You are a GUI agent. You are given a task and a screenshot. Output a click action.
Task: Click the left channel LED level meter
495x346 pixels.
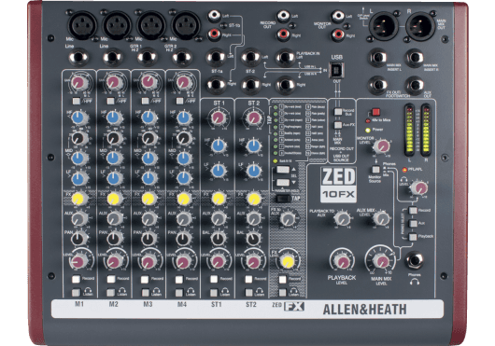point(409,130)
